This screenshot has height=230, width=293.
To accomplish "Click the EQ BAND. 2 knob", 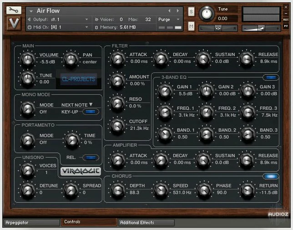I will click(207, 134).
